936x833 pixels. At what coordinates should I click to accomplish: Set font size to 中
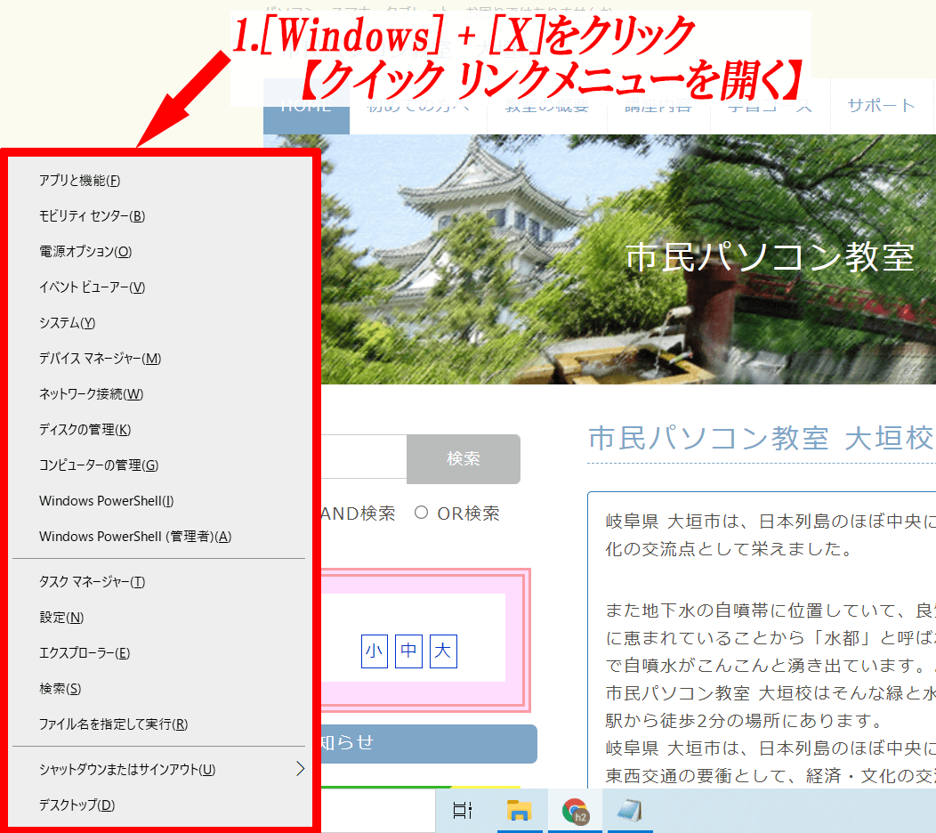408,651
